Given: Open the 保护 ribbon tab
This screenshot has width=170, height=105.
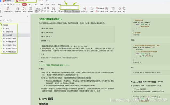Looking at the screenshot, I should pos(53,5).
